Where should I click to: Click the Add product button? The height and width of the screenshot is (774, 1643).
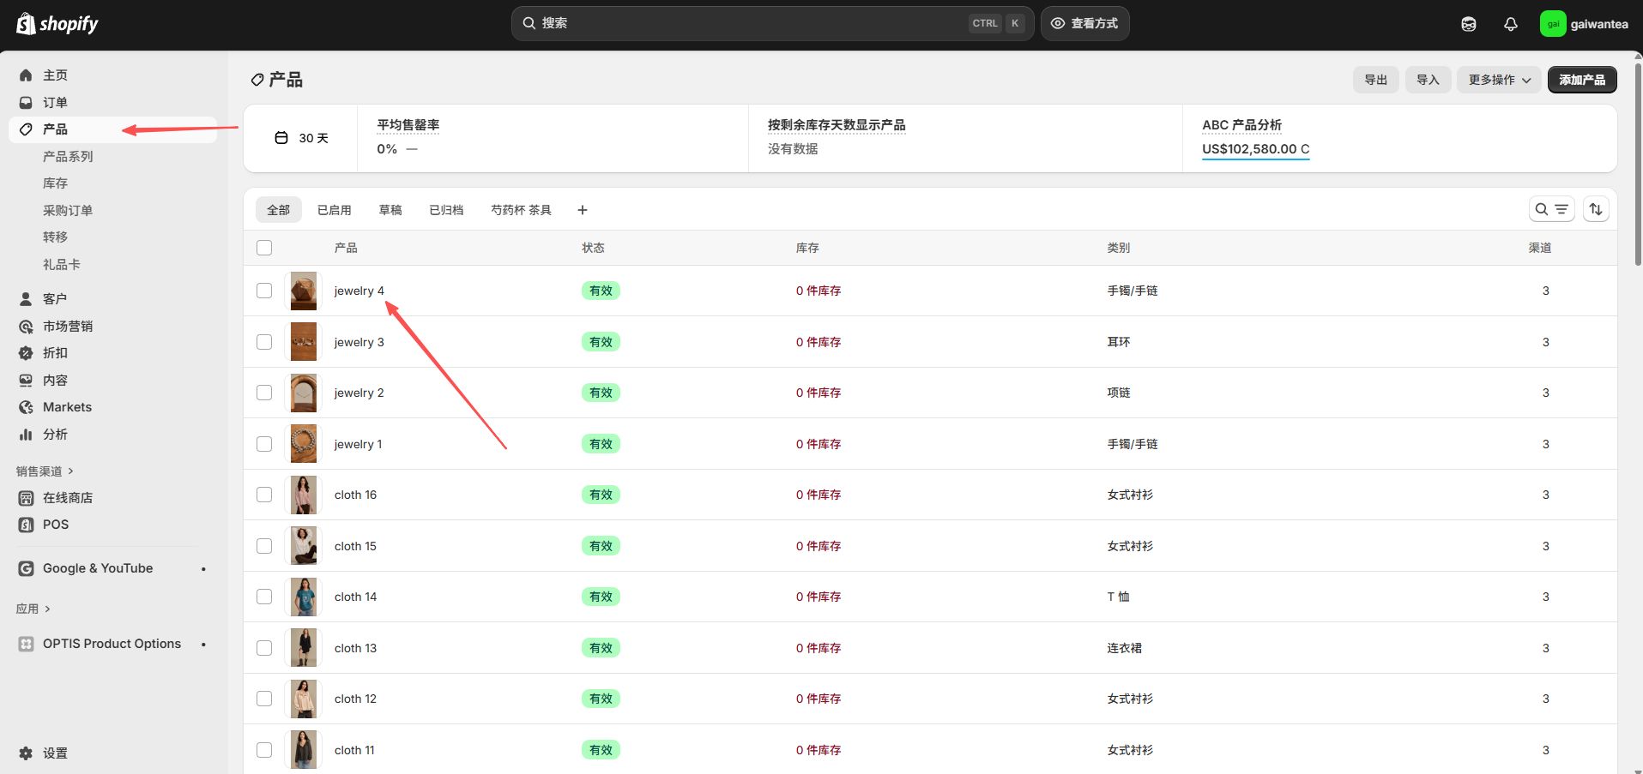coord(1582,80)
